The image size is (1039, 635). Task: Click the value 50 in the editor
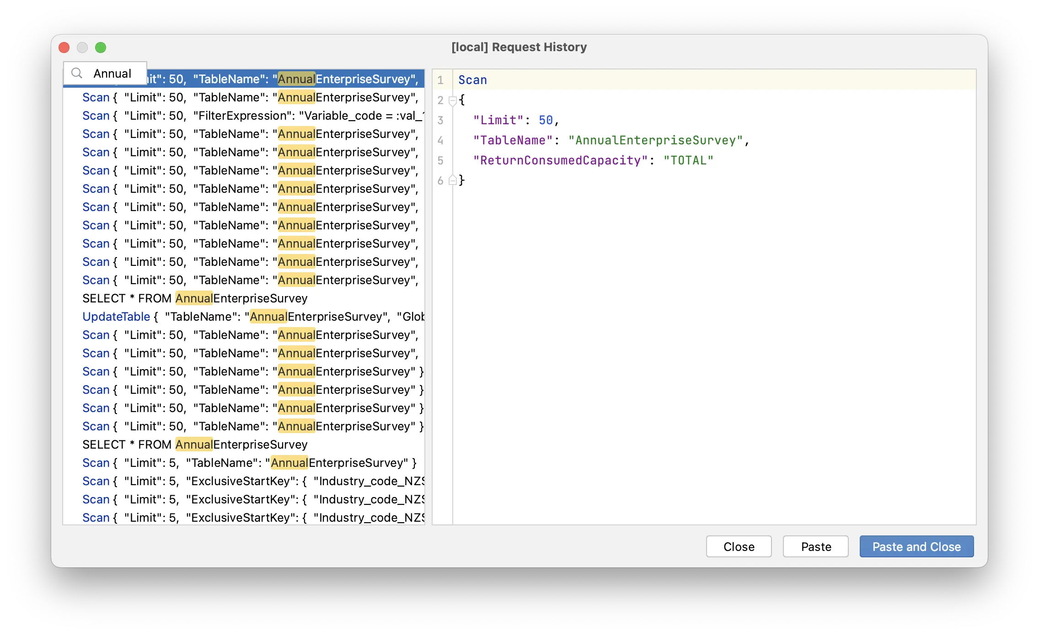546,120
